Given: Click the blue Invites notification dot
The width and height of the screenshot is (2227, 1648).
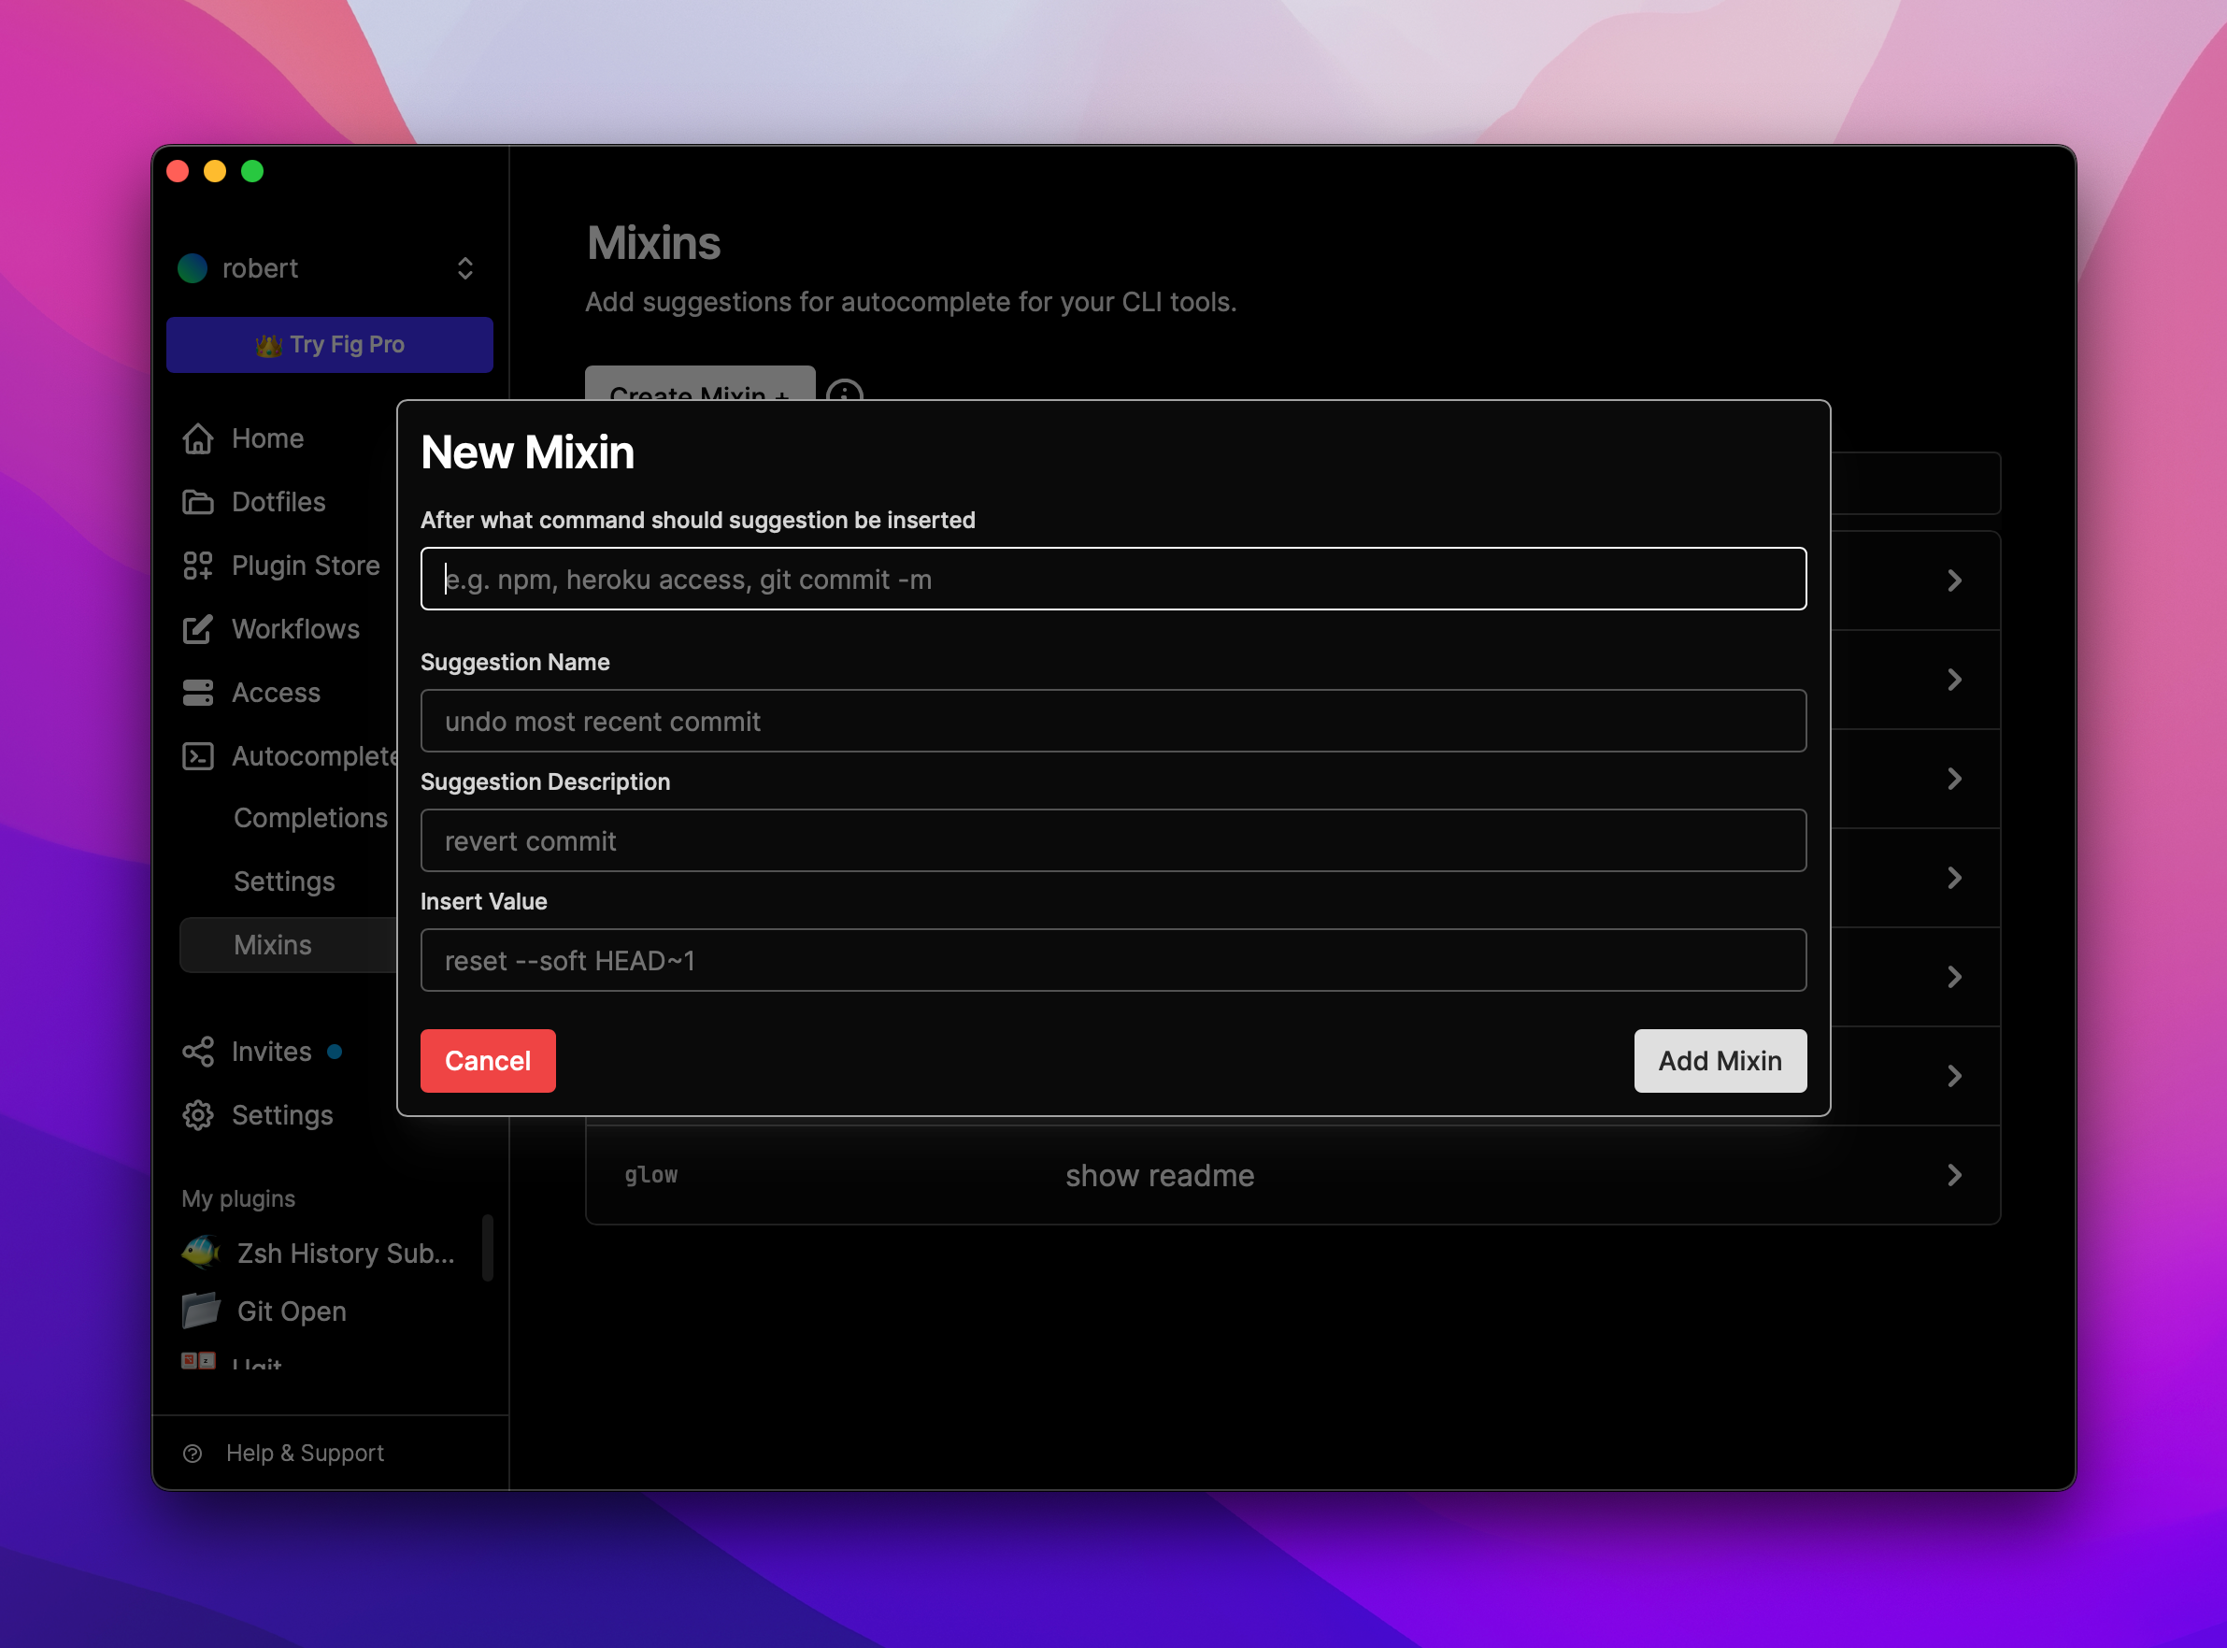Looking at the screenshot, I should pos(335,1052).
